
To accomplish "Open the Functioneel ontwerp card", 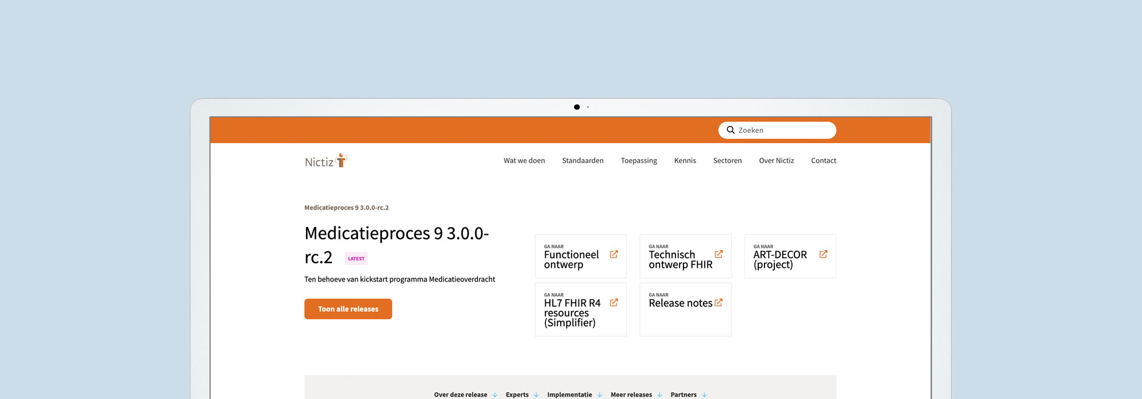I will point(581,256).
